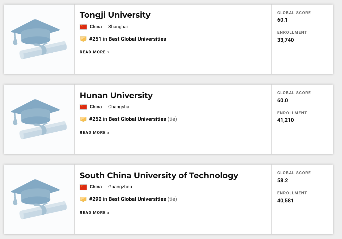Open the Tongji University page

pos(115,15)
